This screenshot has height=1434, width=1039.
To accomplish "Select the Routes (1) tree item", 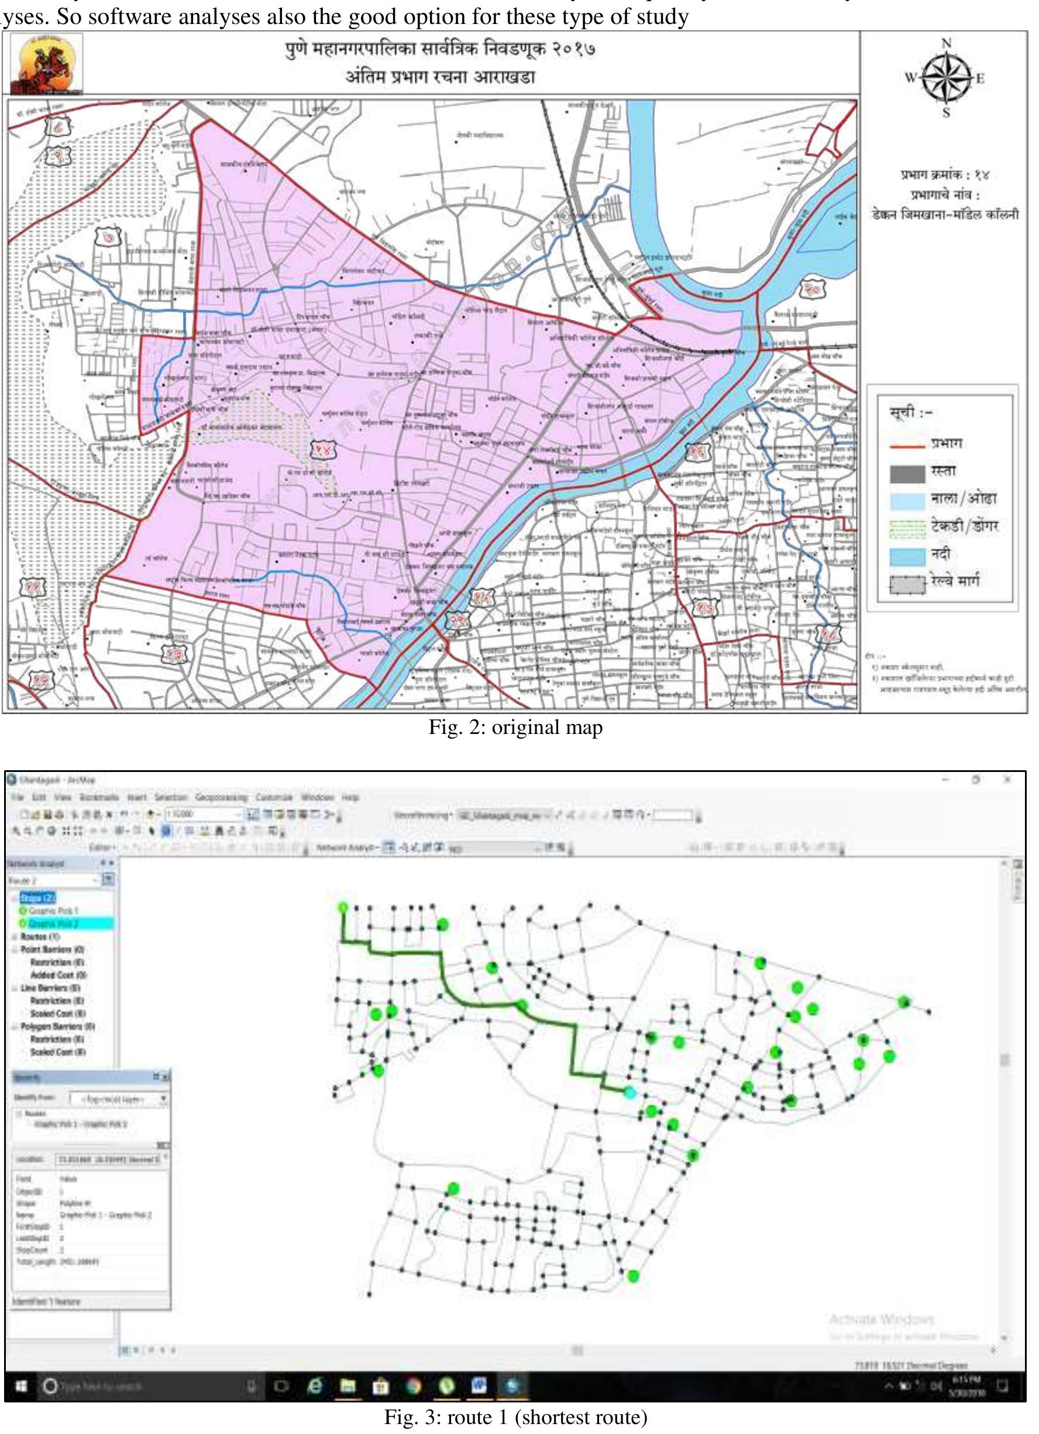I will [40, 936].
